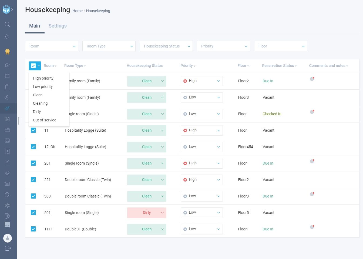The image size is (363, 259).
Task: Open the maintenance wrench window icon
Action: (x=7, y=119)
